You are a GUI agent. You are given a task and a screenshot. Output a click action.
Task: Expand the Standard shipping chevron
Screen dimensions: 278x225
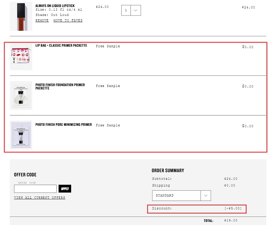(206, 196)
